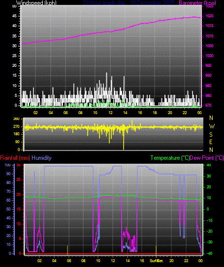The image size is (224, 267).
Task: Click 15 on the red rainfall axis
Action: (x=18, y=209)
